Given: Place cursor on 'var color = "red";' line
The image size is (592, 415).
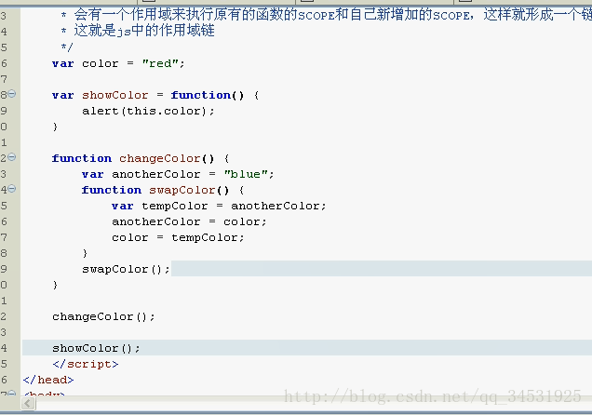Looking at the screenshot, I should tap(118, 64).
